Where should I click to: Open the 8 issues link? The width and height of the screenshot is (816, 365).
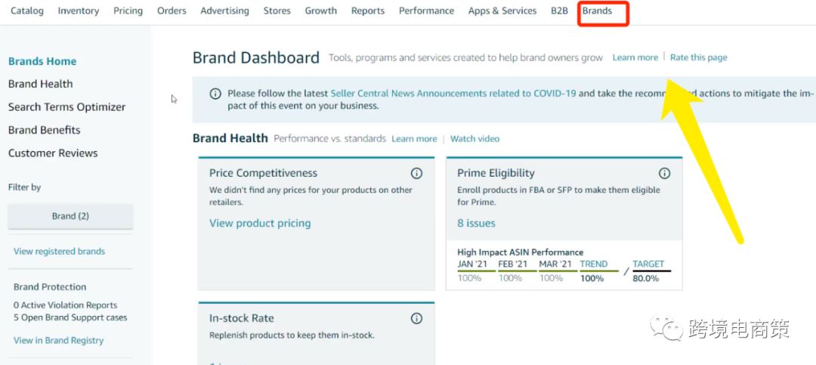click(476, 223)
